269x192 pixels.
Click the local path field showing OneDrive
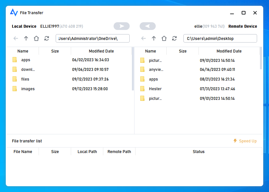coord(92,38)
